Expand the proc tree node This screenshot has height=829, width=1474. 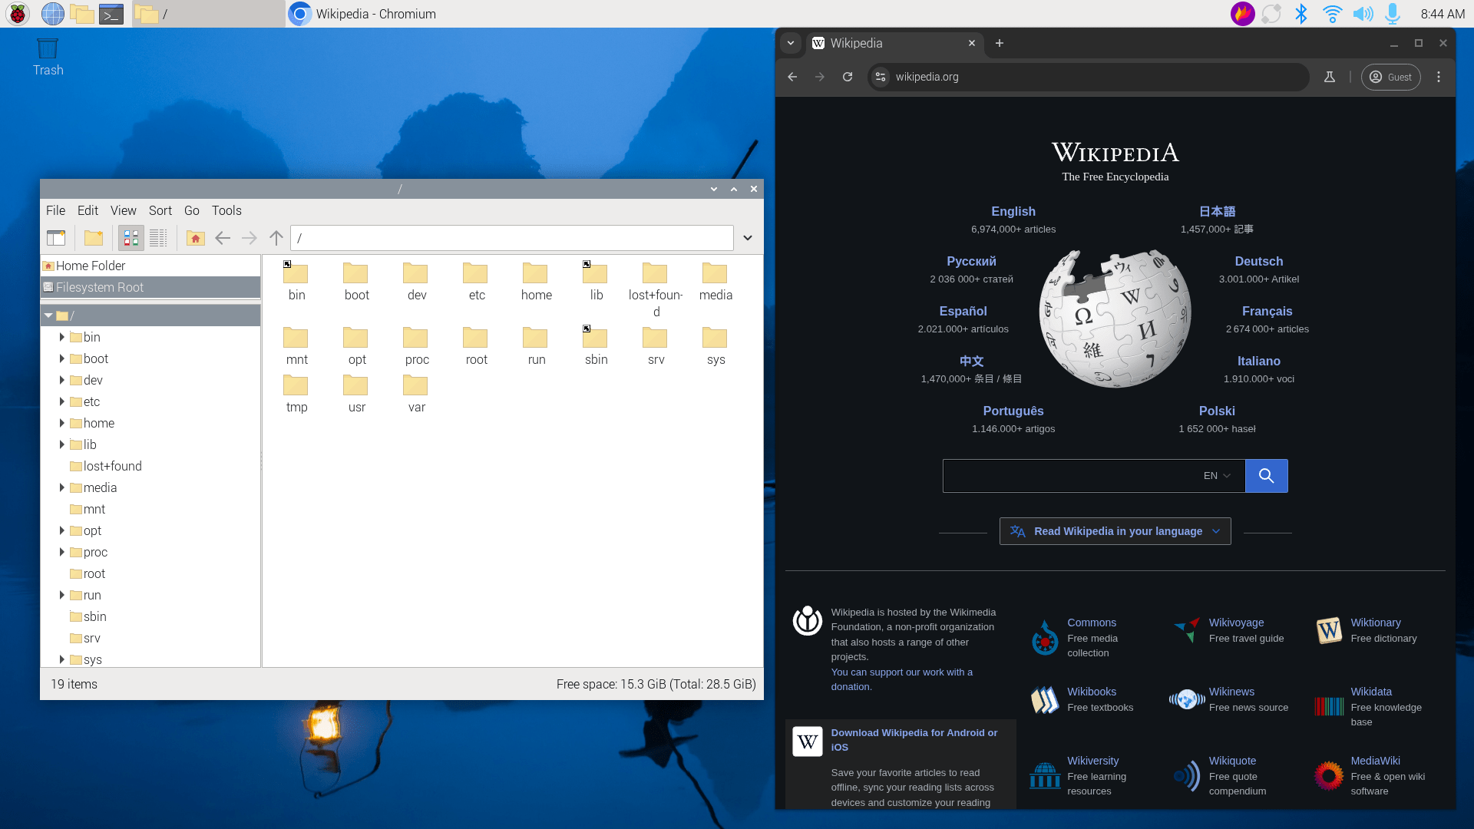(x=61, y=552)
